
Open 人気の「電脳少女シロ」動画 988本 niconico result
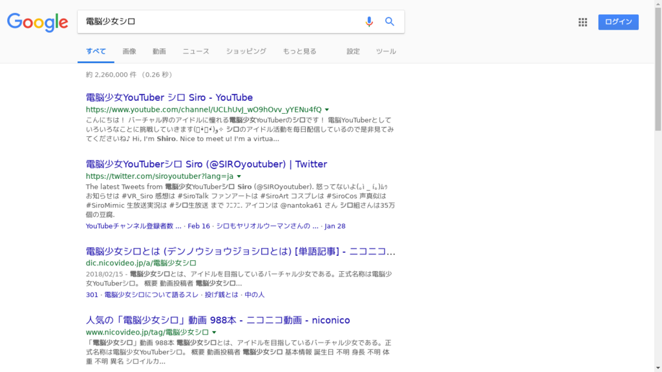[218, 320]
